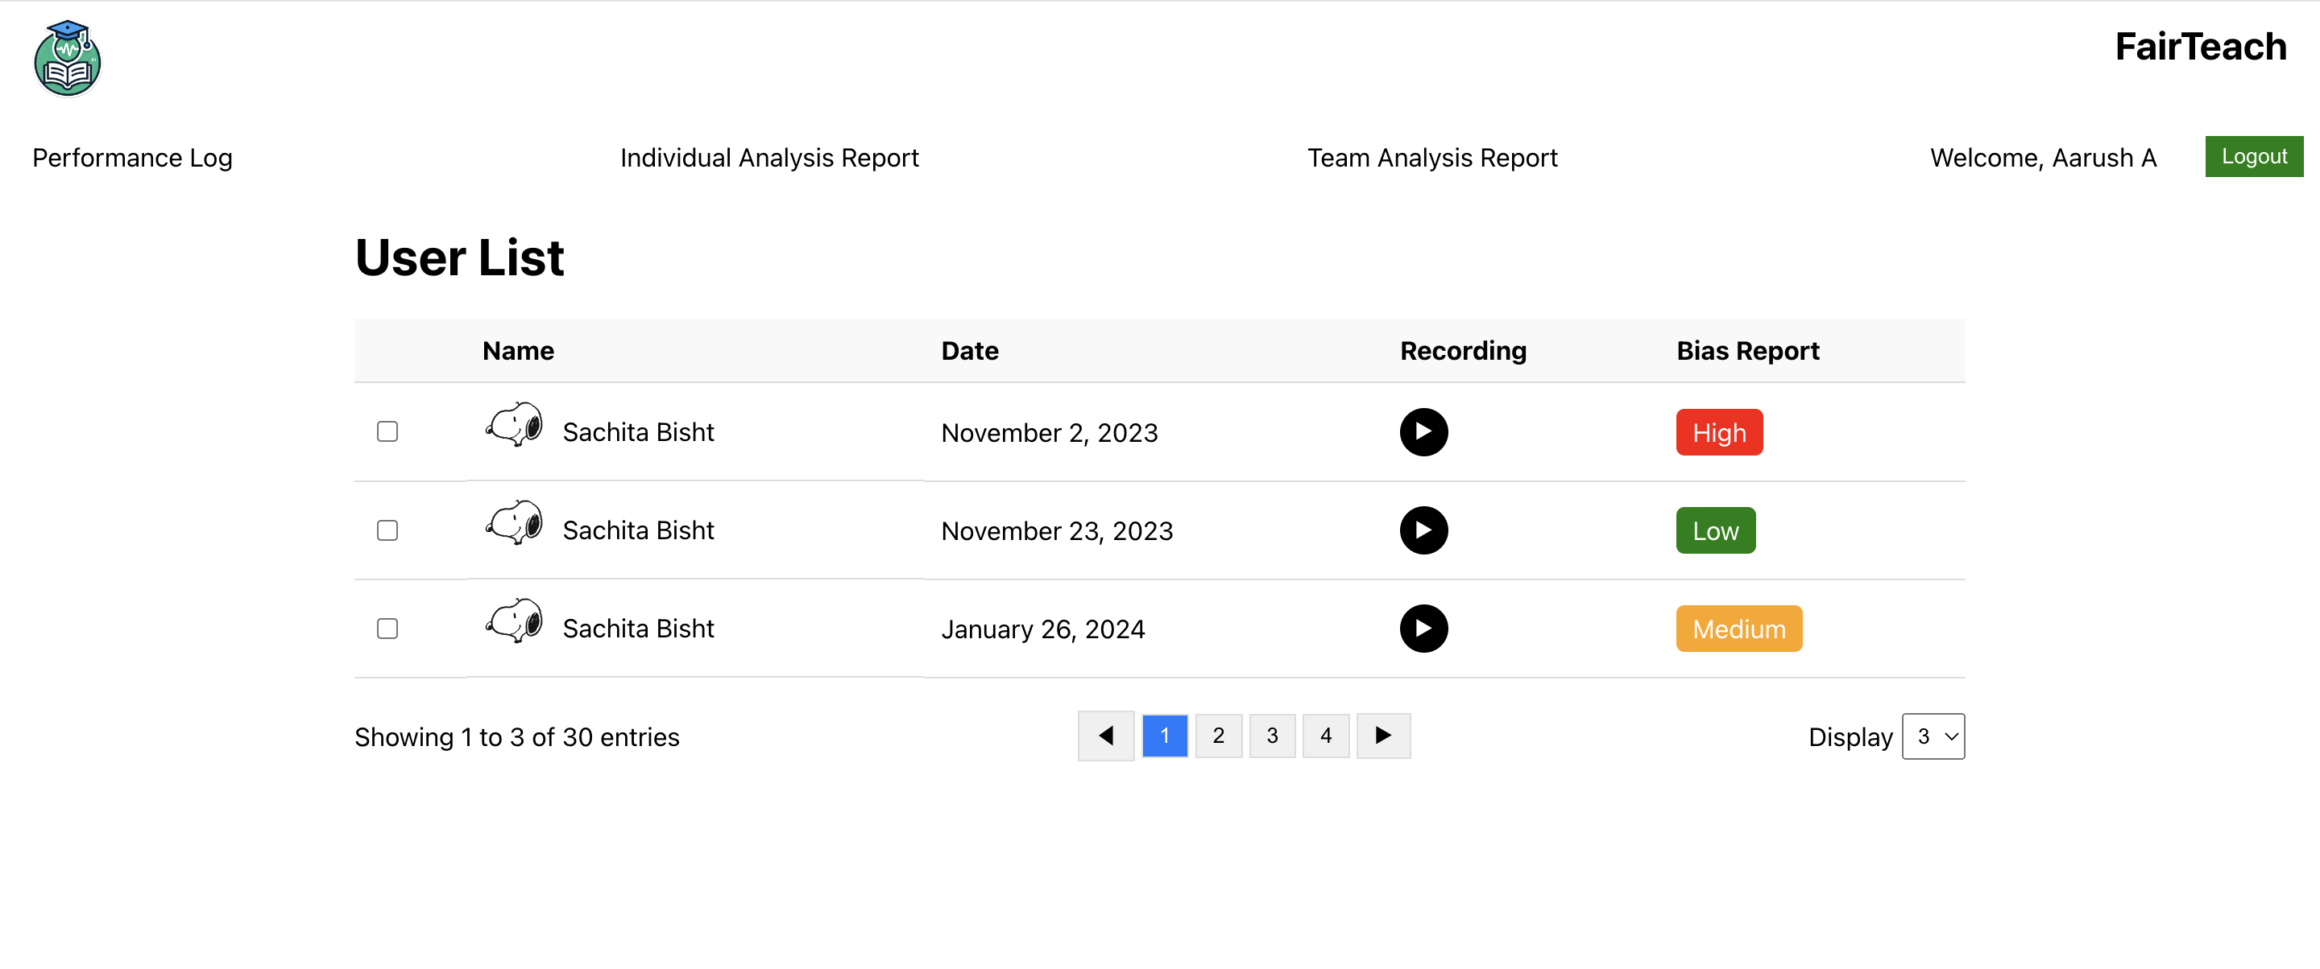This screenshot has width=2320, height=969.
Task: Click Snoopy avatar in November 2 row
Action: coord(514,426)
